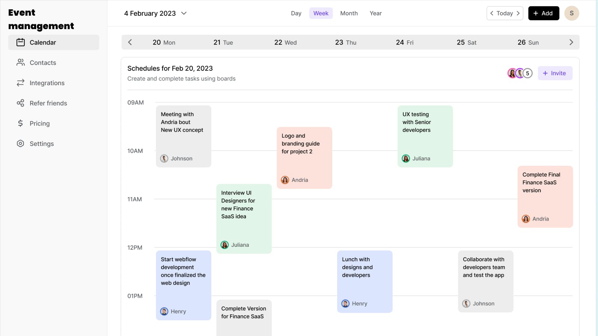Click the 5 extra attendees badge
Image resolution: width=598 pixels, height=336 pixels.
coord(527,73)
